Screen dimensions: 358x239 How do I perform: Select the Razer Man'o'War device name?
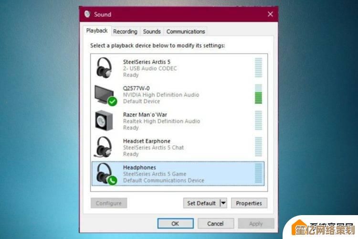click(145, 115)
